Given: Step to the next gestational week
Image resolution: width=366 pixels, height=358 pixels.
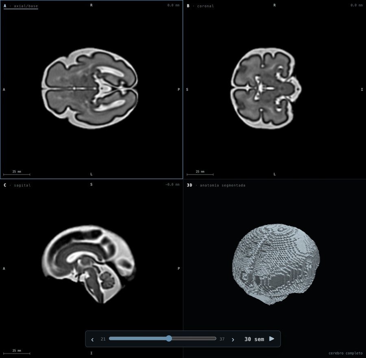Looking at the screenshot, I should pos(233,339).
